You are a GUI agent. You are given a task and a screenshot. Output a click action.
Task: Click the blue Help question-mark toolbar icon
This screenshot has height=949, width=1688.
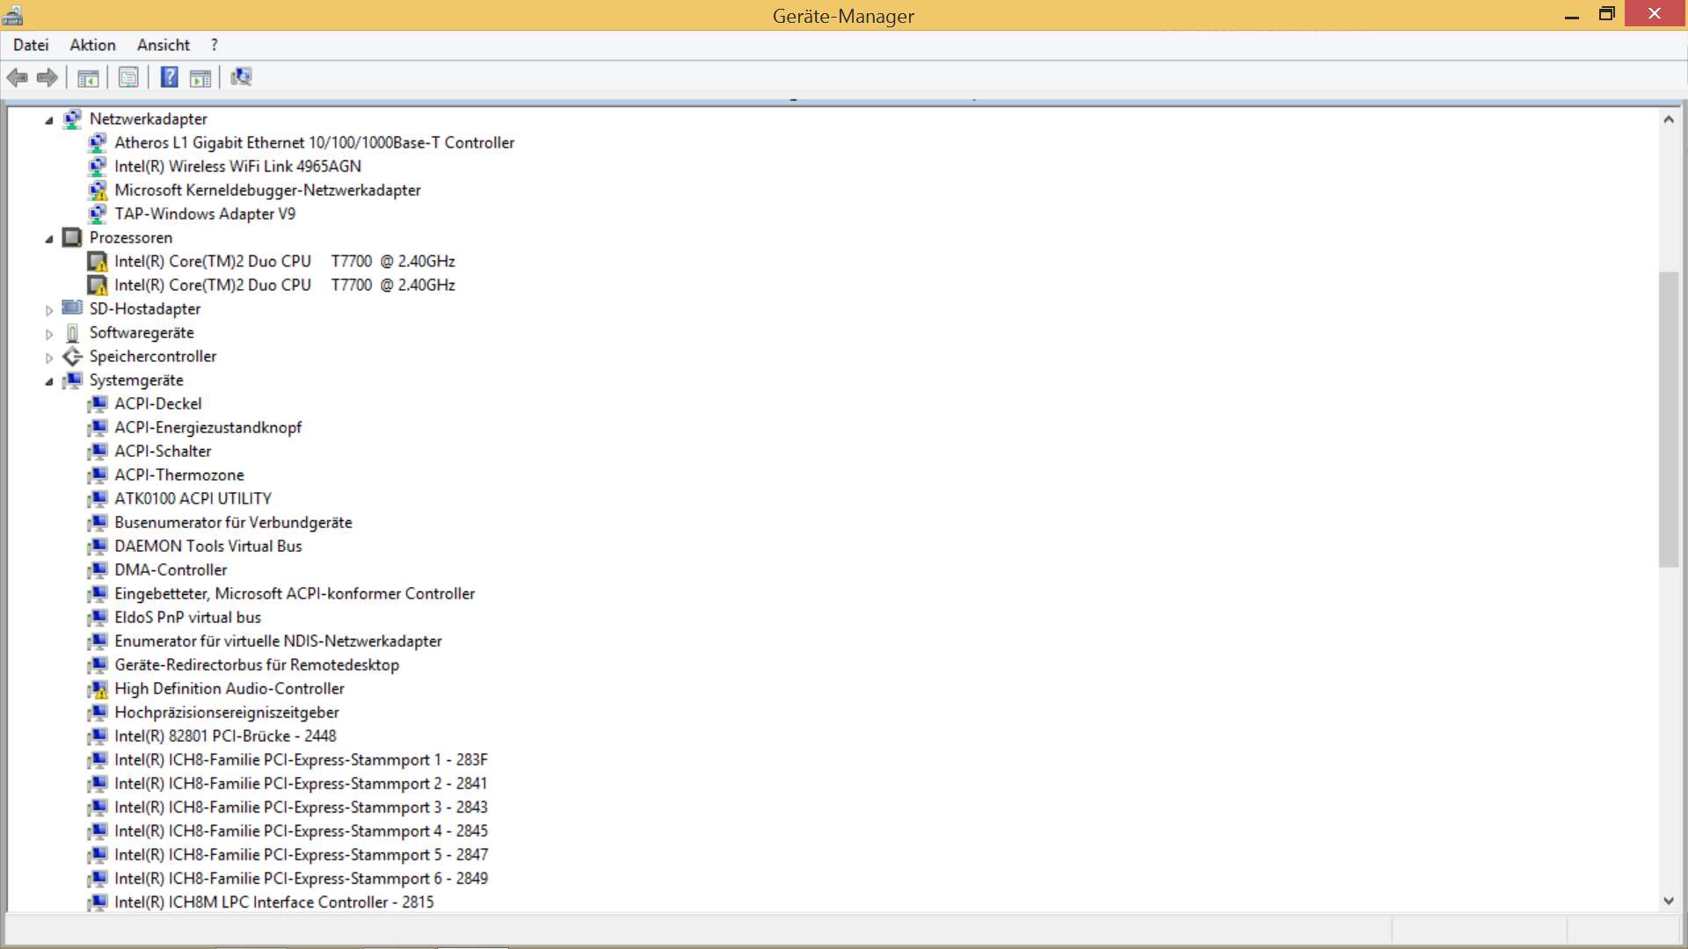click(170, 77)
